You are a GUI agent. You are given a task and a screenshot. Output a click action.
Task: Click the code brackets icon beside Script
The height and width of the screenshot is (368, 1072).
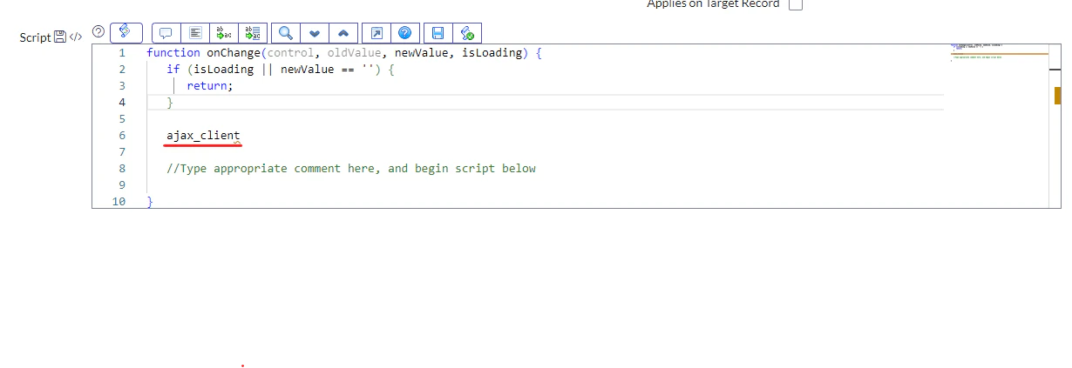pyautogui.click(x=75, y=37)
